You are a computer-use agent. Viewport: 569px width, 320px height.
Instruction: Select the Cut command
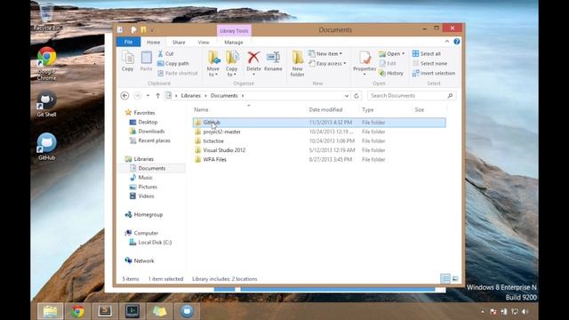166,53
